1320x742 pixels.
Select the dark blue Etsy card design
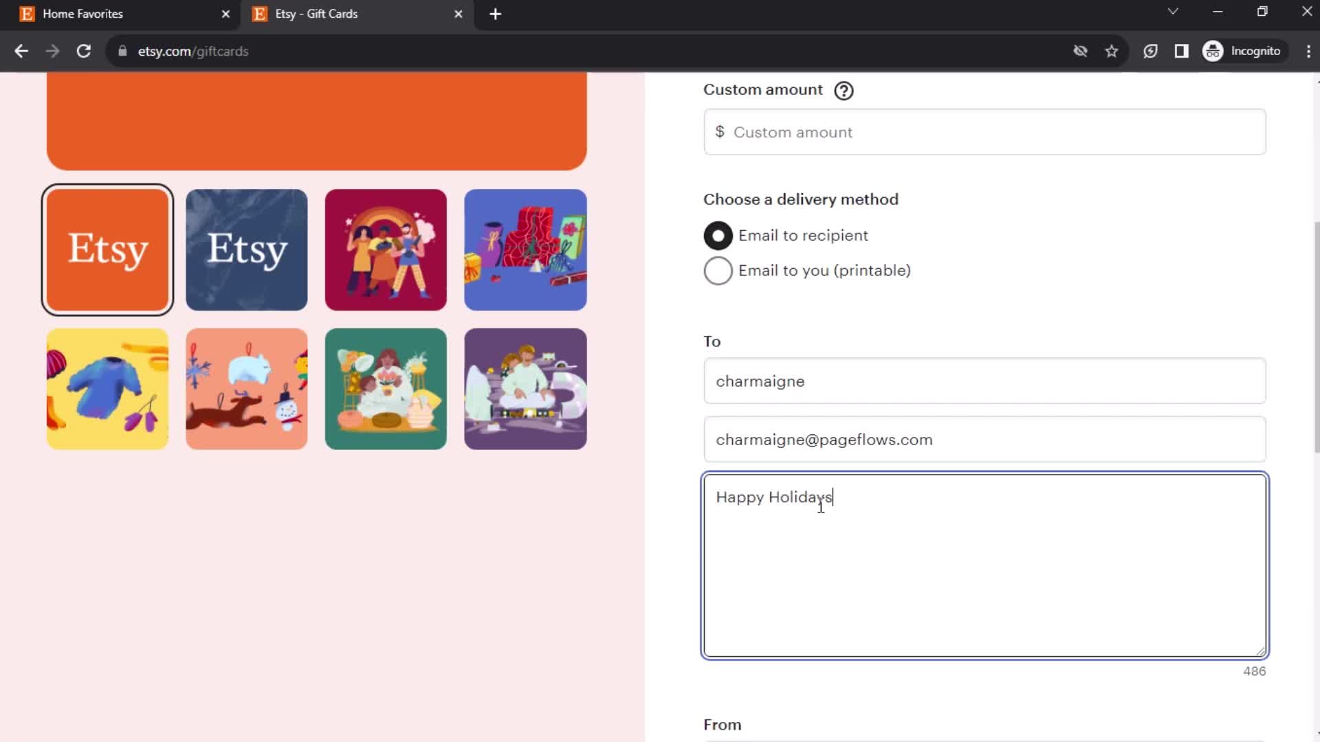[x=247, y=249]
